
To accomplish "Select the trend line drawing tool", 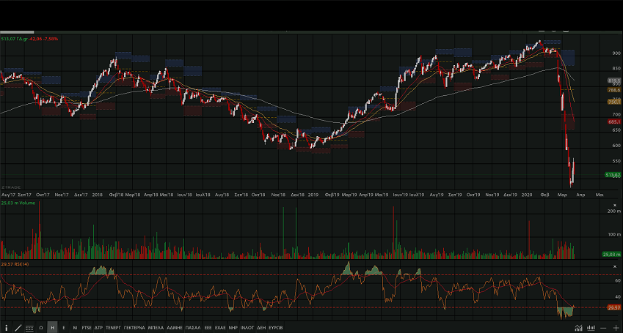I will (x=17, y=327).
